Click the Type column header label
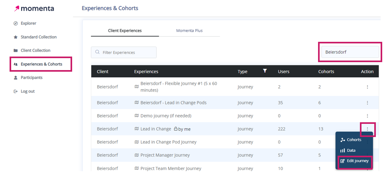 point(242,72)
